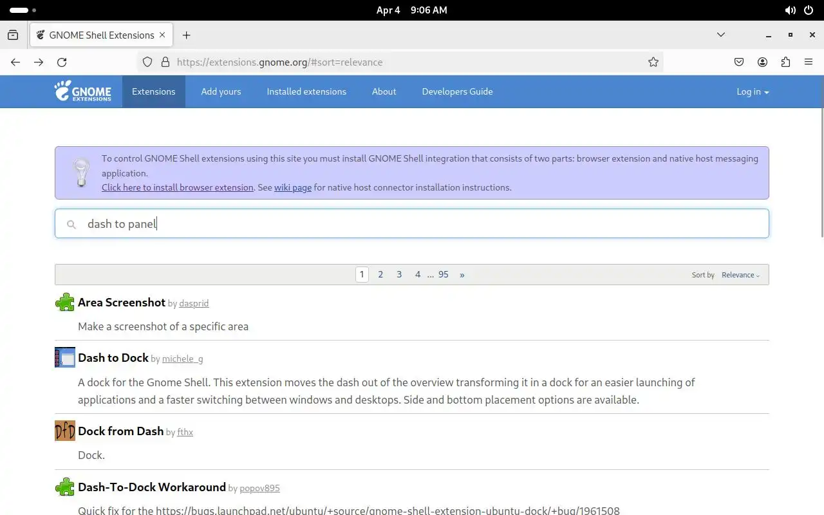This screenshot has width=824, height=515.
Task: View author dasprid's profile
Action: 194,303
